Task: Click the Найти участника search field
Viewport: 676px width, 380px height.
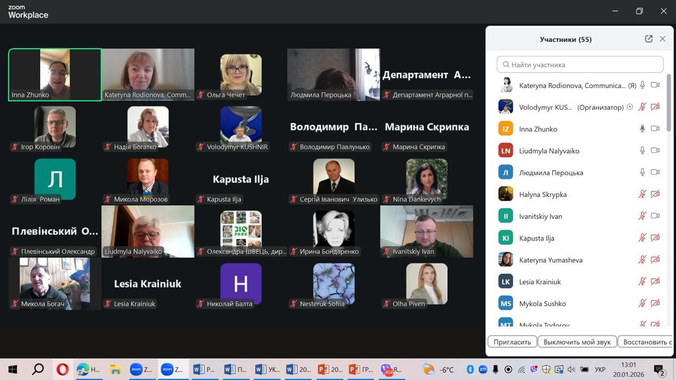Action: click(580, 64)
